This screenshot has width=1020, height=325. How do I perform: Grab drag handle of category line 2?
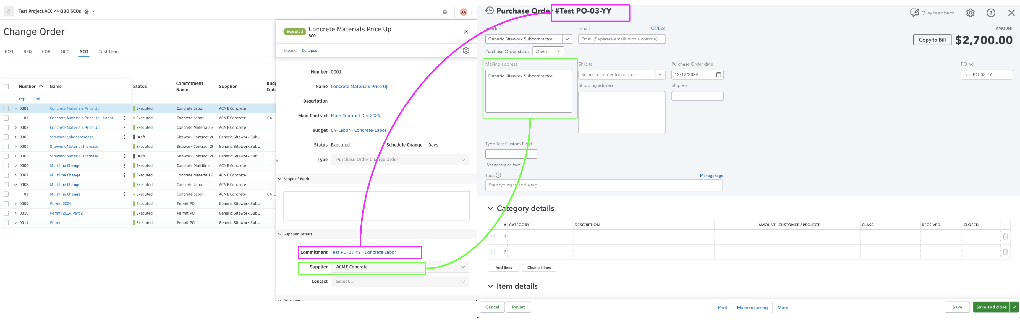click(x=493, y=252)
